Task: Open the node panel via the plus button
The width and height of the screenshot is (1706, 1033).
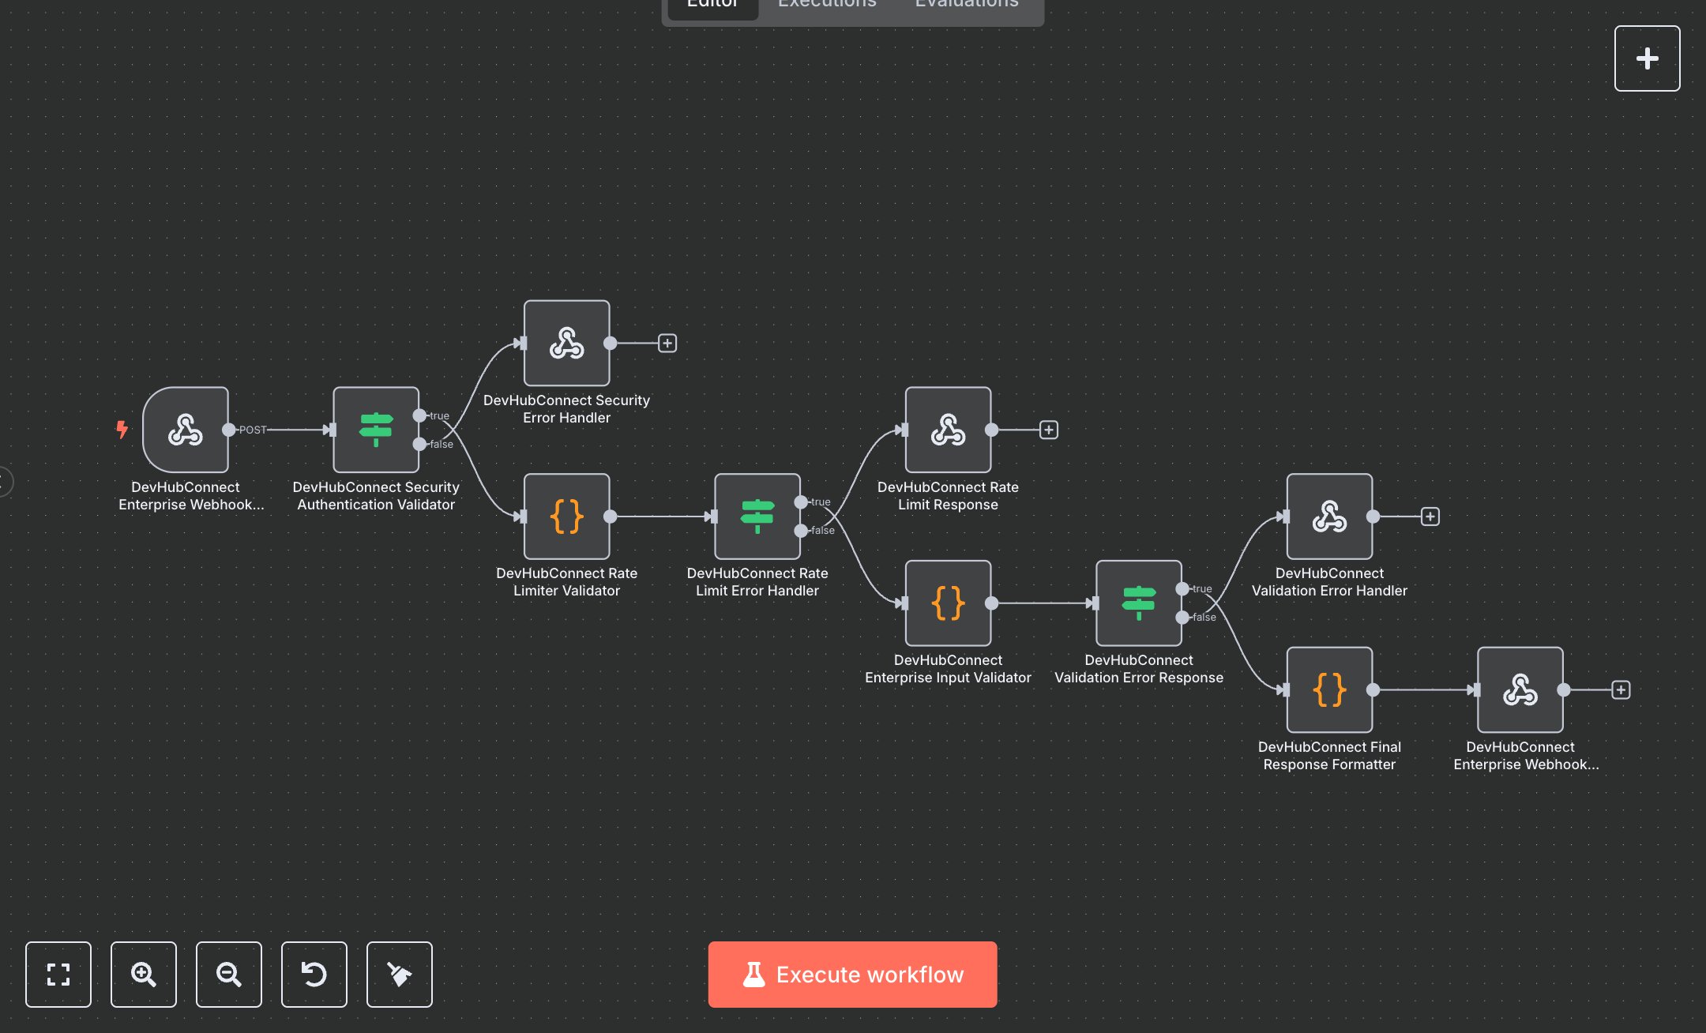Action: click(1648, 58)
